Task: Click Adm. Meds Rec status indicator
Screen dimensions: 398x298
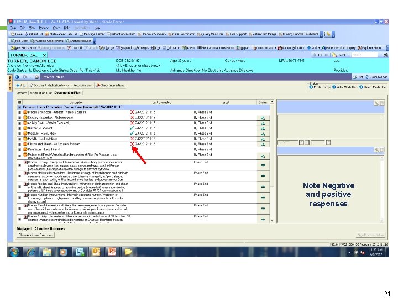Action: (345, 87)
